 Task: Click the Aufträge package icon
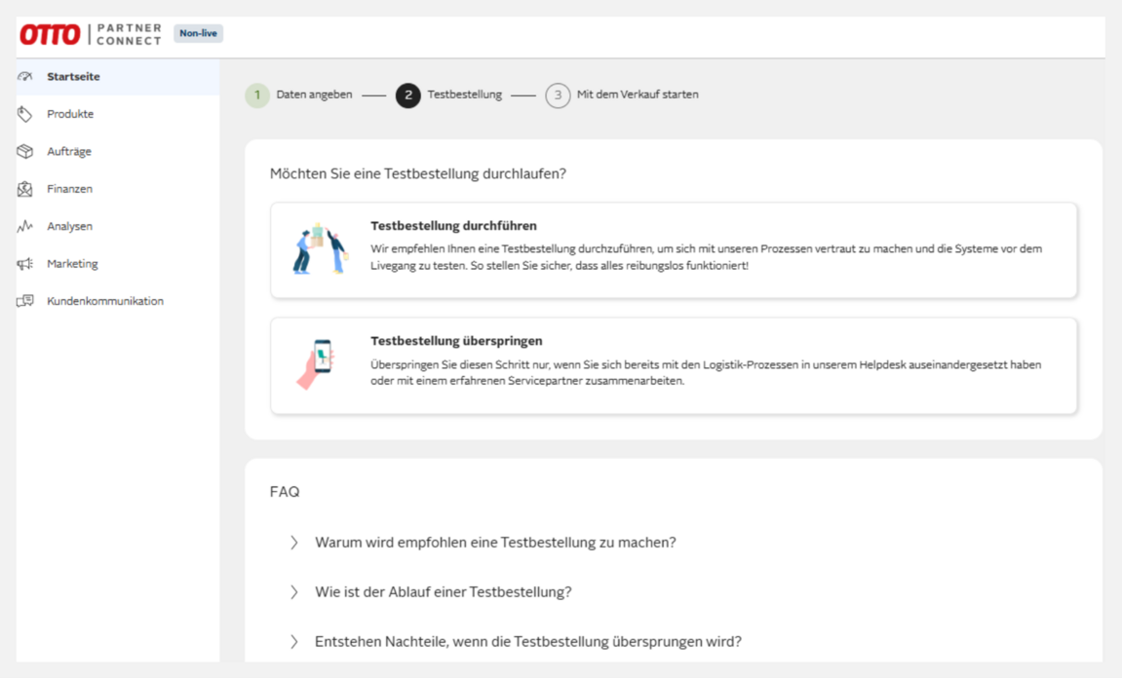[x=26, y=151]
